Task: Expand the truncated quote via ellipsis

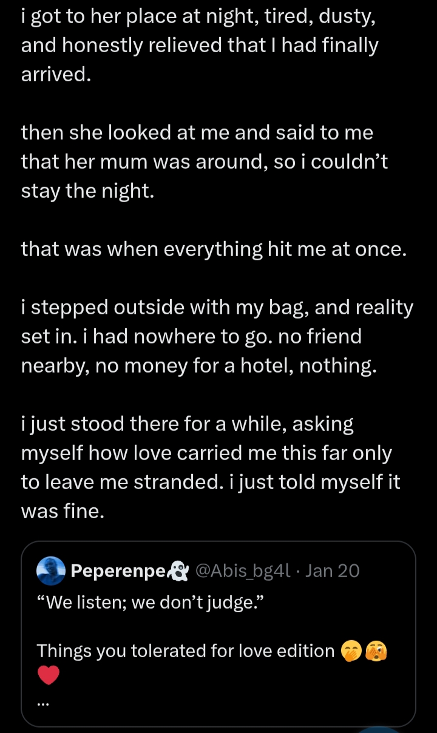Action: (43, 703)
